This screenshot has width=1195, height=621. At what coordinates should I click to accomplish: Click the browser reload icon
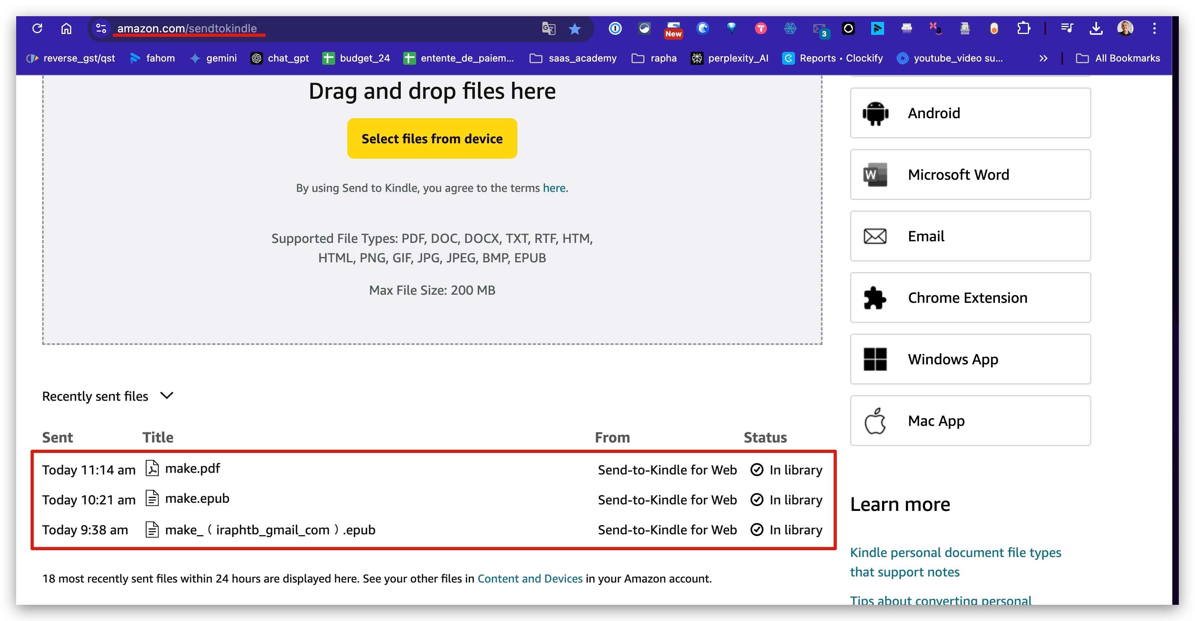coord(38,28)
